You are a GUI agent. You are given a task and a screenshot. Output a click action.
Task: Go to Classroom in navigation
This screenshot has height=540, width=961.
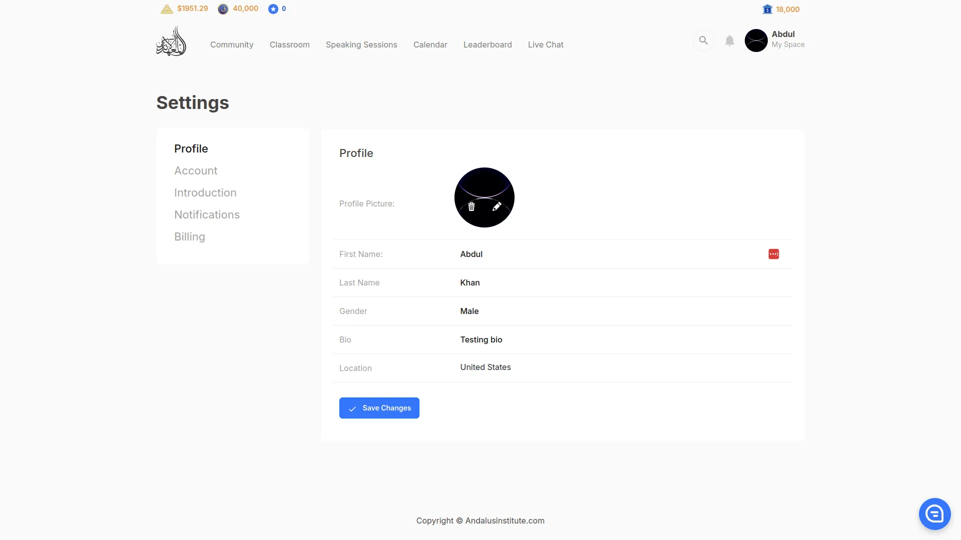tap(289, 44)
